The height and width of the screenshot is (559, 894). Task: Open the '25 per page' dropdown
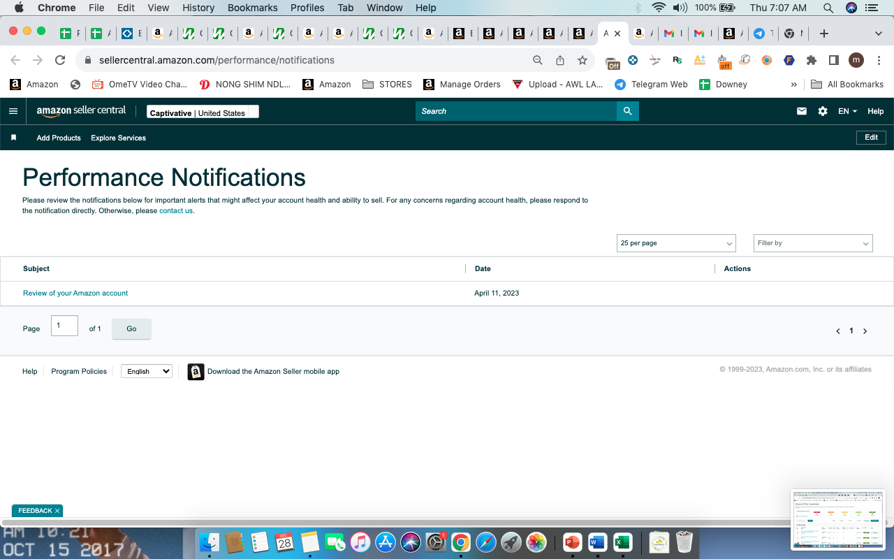676,243
